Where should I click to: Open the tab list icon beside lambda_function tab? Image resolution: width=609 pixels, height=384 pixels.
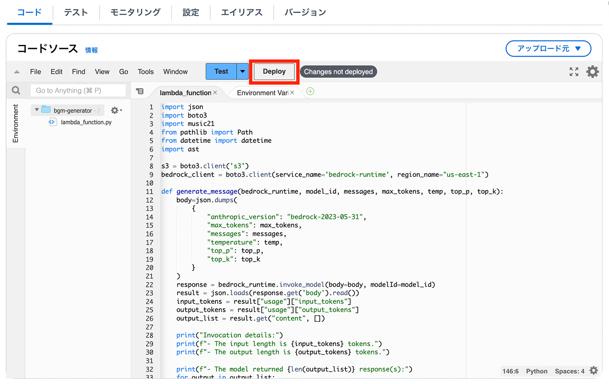(140, 91)
